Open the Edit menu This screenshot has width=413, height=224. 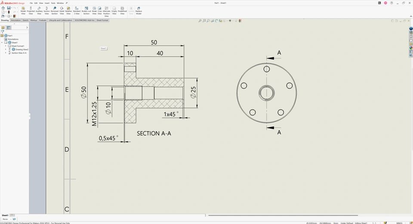click(36, 3)
